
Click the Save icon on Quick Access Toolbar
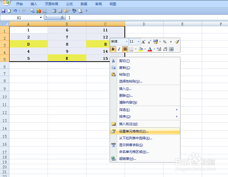click(4, 11)
